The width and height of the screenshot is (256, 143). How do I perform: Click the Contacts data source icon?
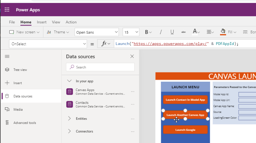click(70, 104)
